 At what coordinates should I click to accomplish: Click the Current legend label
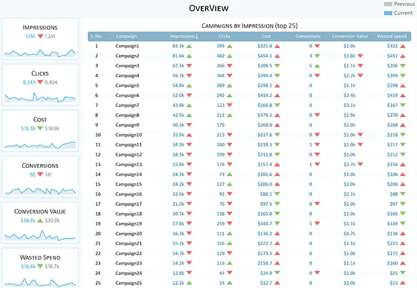(x=403, y=13)
